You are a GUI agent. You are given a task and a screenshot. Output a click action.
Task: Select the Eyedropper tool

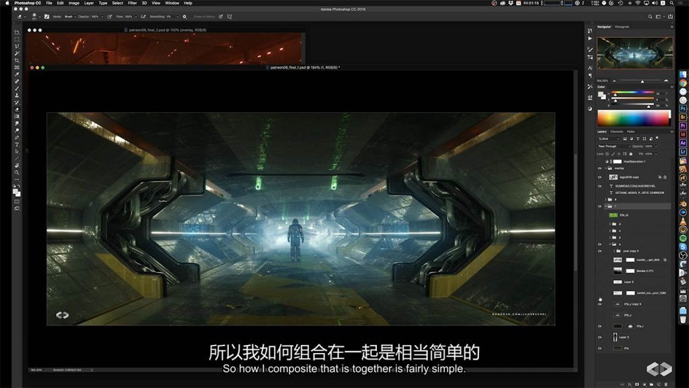(17, 75)
